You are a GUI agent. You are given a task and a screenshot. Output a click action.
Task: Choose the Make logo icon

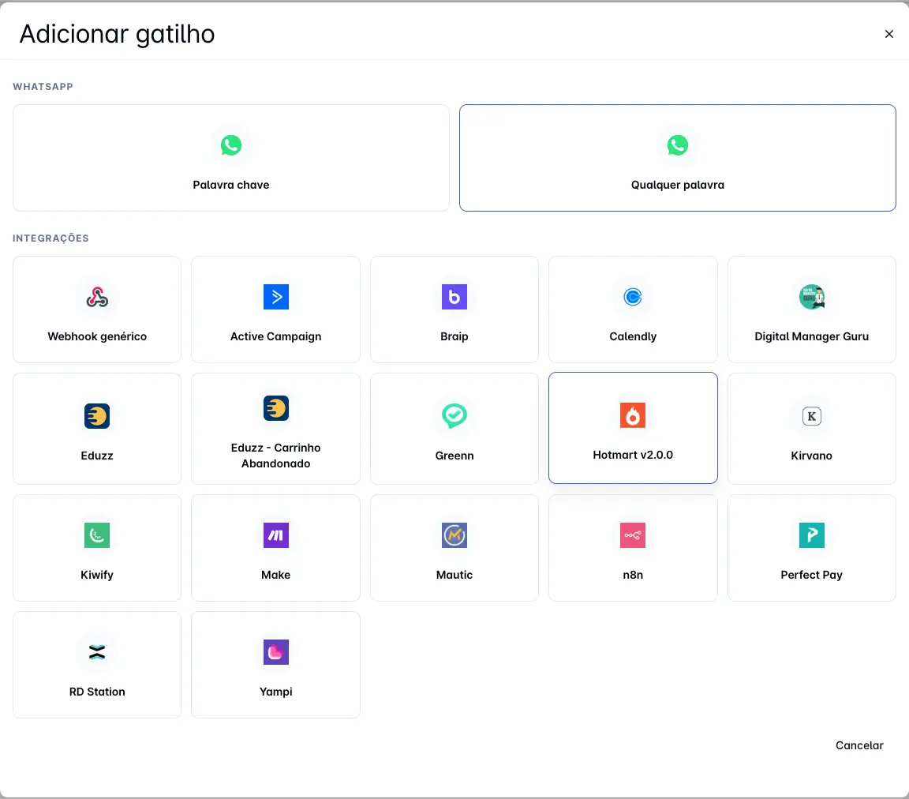[276, 535]
